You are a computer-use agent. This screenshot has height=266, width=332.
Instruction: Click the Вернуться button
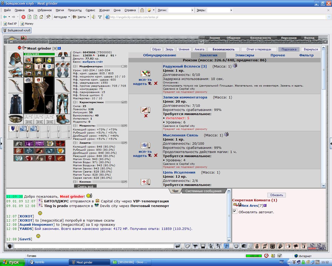(311, 49)
